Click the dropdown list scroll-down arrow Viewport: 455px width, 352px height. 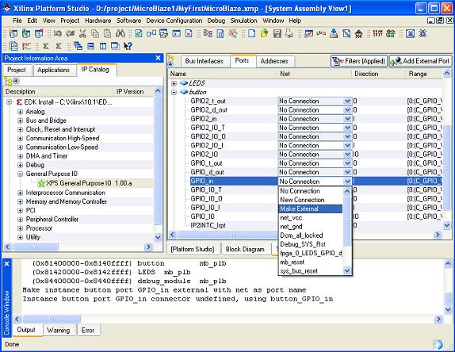[x=347, y=271]
